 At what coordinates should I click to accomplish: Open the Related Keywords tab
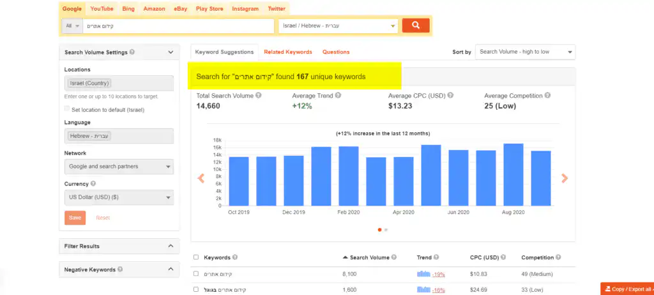pos(287,52)
